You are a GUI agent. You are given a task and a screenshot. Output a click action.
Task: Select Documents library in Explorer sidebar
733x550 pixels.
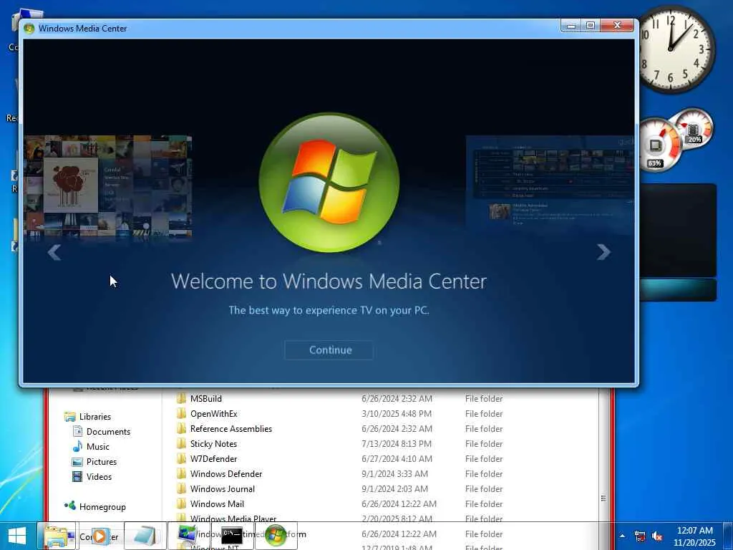(108, 431)
